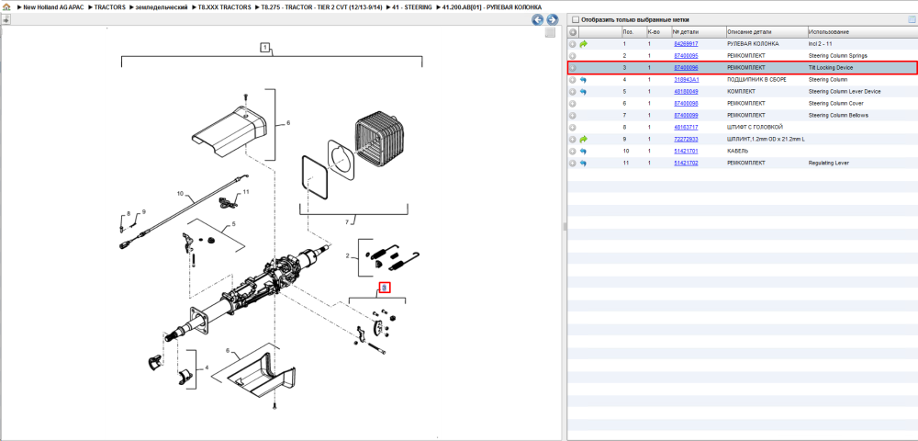Screen dimensions: 918x441
Task: Open part number link 51421701
Action: tap(686, 151)
